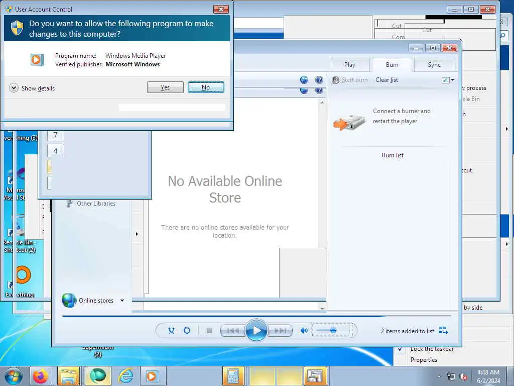
Task: Click scroll down arrow in library pane
Action: click(322, 308)
